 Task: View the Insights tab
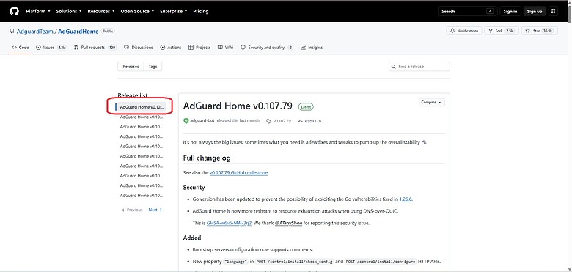(x=312, y=48)
